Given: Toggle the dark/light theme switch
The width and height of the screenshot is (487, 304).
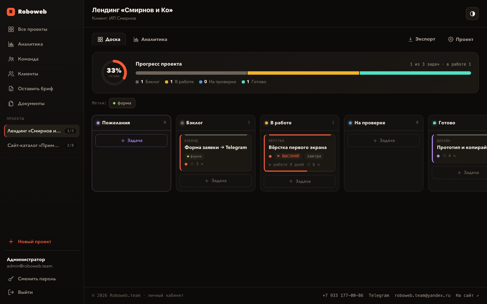Looking at the screenshot, I should [x=472, y=14].
